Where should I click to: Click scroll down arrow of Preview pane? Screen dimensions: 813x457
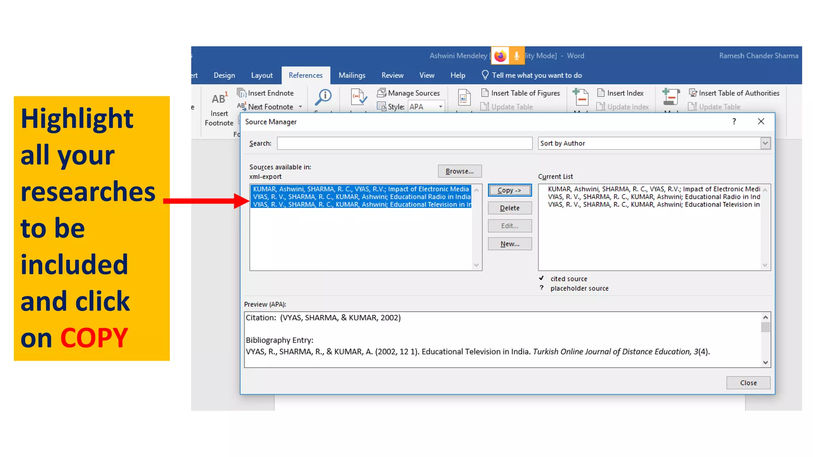click(765, 362)
